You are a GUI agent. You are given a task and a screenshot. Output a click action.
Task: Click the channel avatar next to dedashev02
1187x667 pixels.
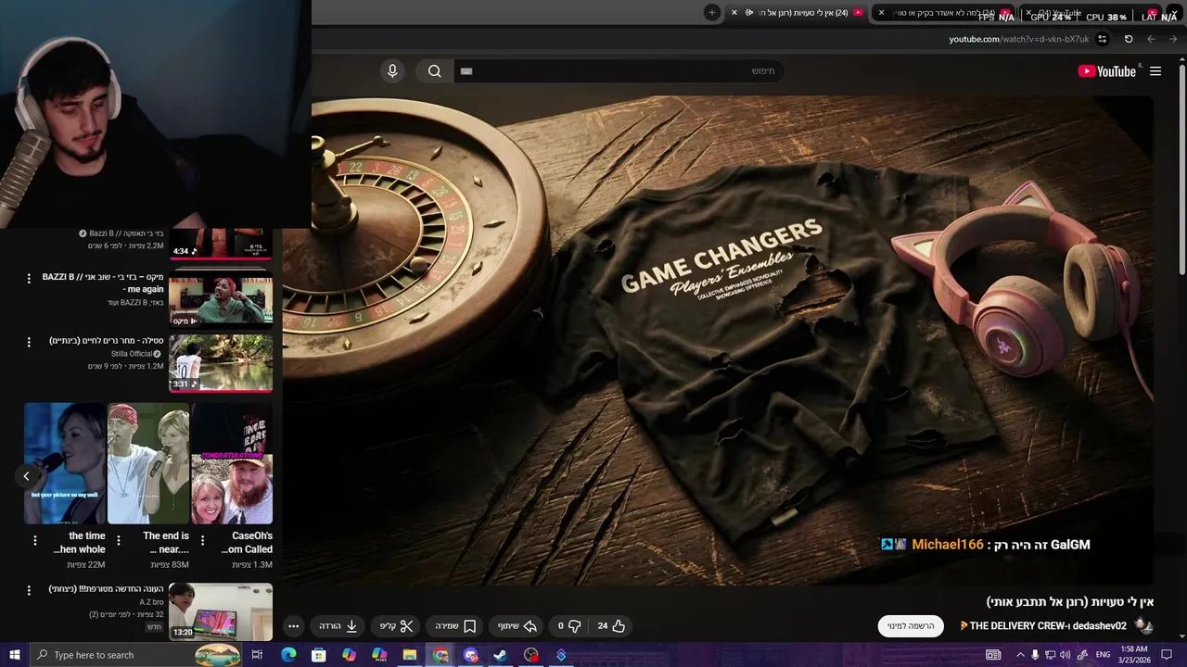point(1143,626)
